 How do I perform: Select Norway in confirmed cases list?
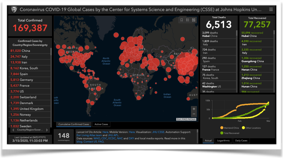(x=29, y=115)
